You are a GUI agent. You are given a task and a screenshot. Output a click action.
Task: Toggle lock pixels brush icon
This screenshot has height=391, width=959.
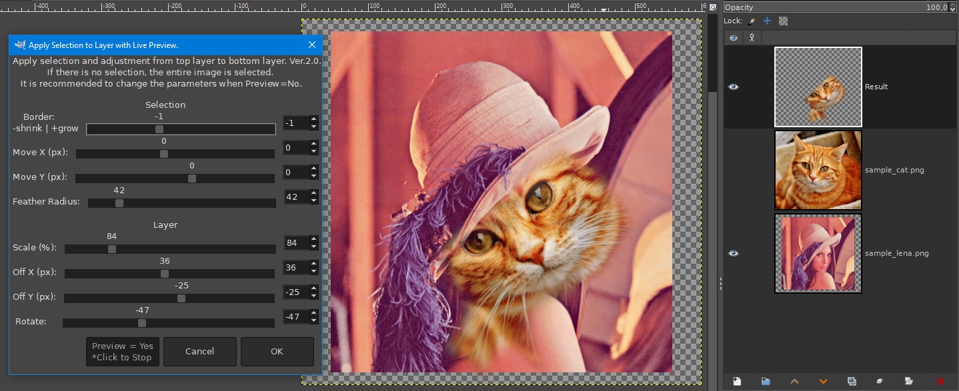click(752, 21)
